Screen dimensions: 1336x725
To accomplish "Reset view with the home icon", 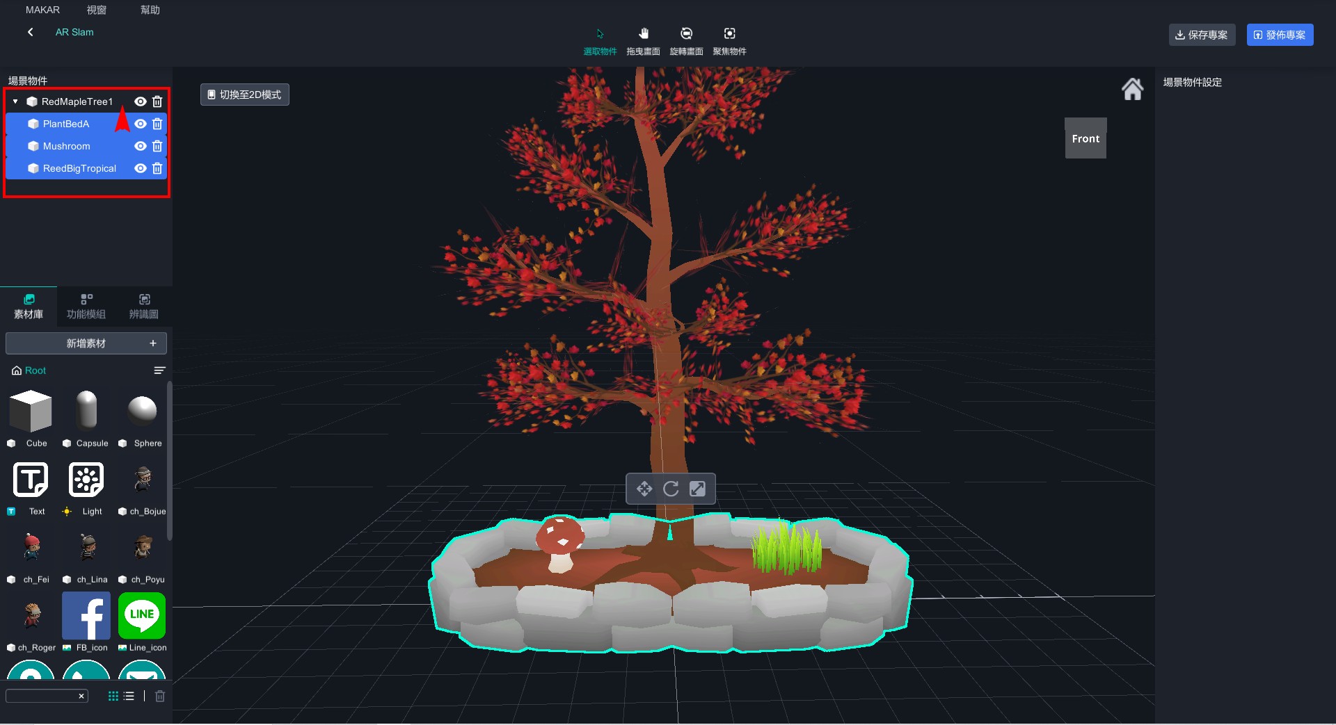I will click(1132, 89).
